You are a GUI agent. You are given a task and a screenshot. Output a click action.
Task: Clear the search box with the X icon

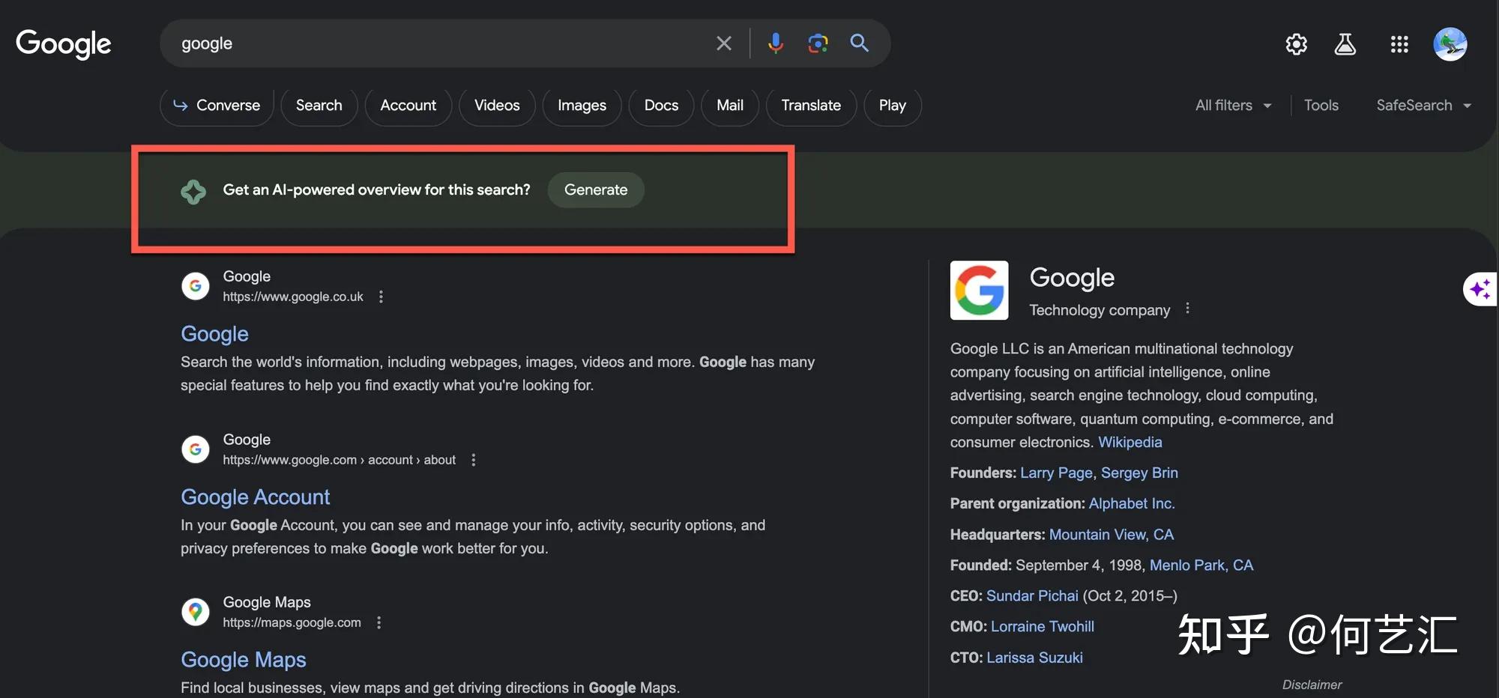point(723,43)
